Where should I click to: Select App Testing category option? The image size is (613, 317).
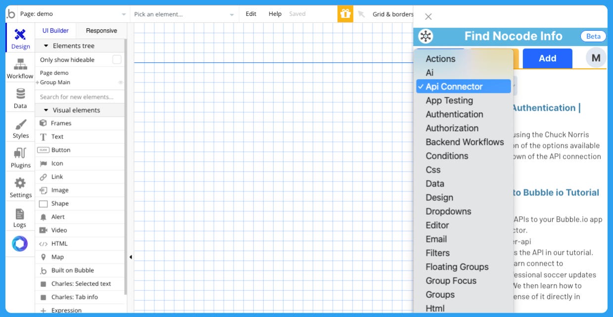tap(464, 100)
